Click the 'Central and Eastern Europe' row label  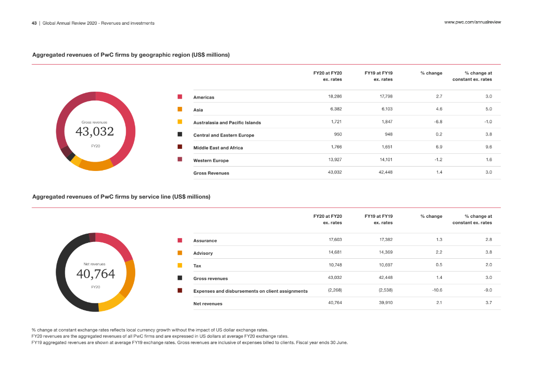(x=224, y=135)
